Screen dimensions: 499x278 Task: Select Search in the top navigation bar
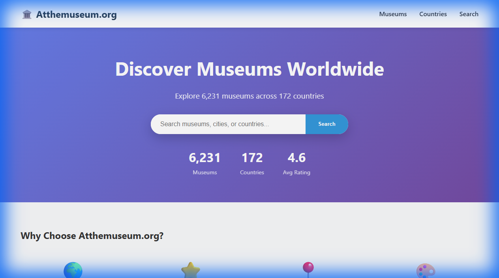[469, 14]
